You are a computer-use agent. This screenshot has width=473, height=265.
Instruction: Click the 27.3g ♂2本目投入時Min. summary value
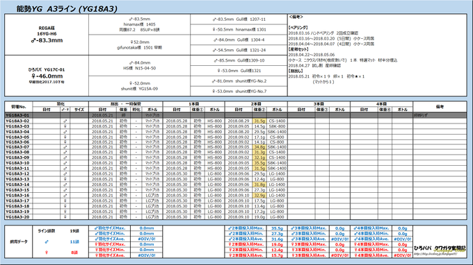(277, 234)
